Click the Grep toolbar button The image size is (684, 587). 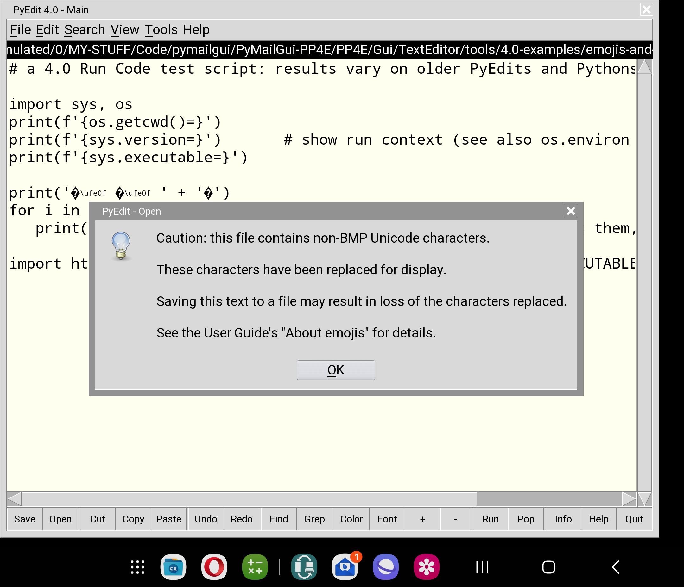[314, 519]
